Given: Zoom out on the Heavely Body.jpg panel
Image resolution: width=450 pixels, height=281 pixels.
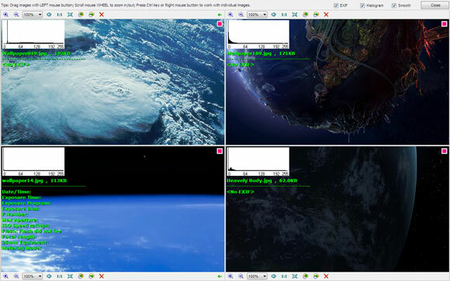Looking at the screenshot, I should click(x=241, y=276).
